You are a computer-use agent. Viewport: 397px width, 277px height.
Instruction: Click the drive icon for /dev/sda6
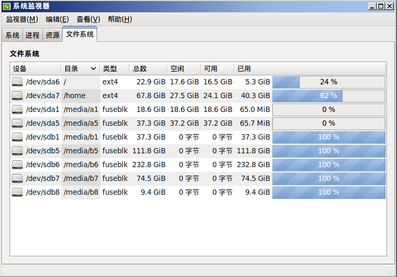[x=17, y=82]
